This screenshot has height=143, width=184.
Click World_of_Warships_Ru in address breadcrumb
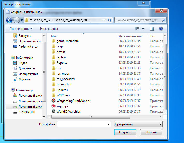click(x=71, y=20)
